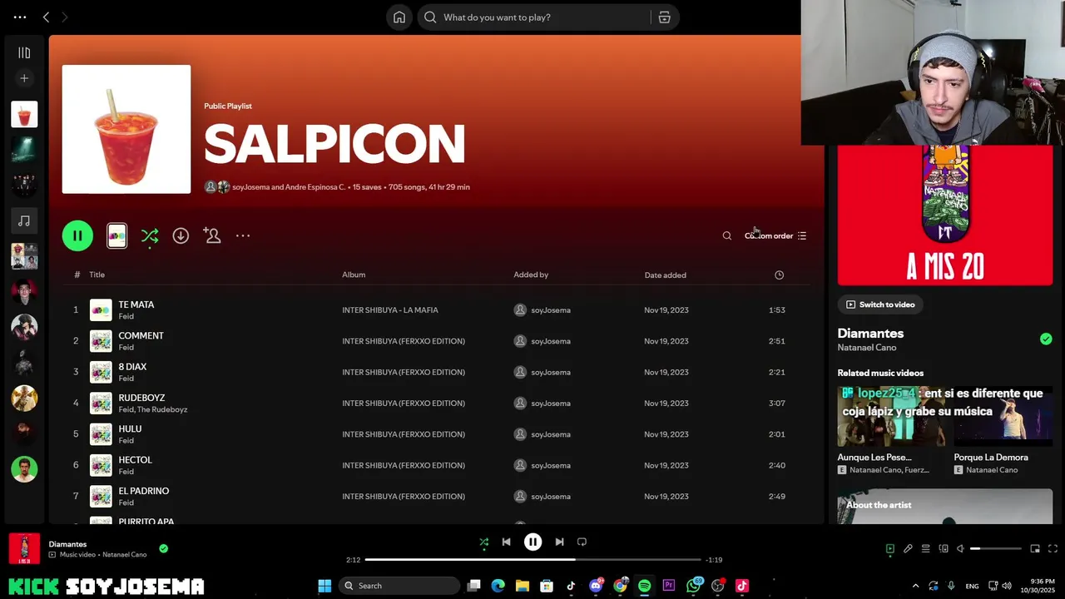The image size is (1065, 599).
Task: Switch the player to full screen
Action: (x=1053, y=549)
